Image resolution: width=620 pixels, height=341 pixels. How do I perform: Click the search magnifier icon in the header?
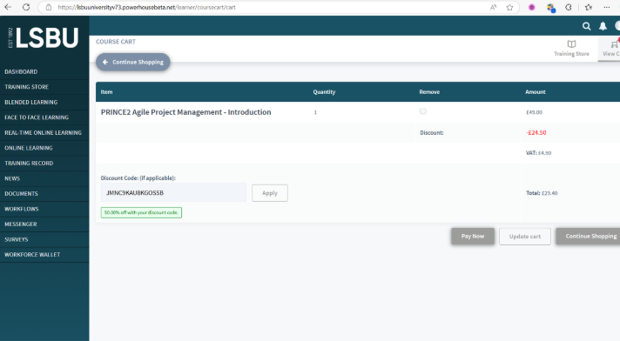click(x=586, y=26)
